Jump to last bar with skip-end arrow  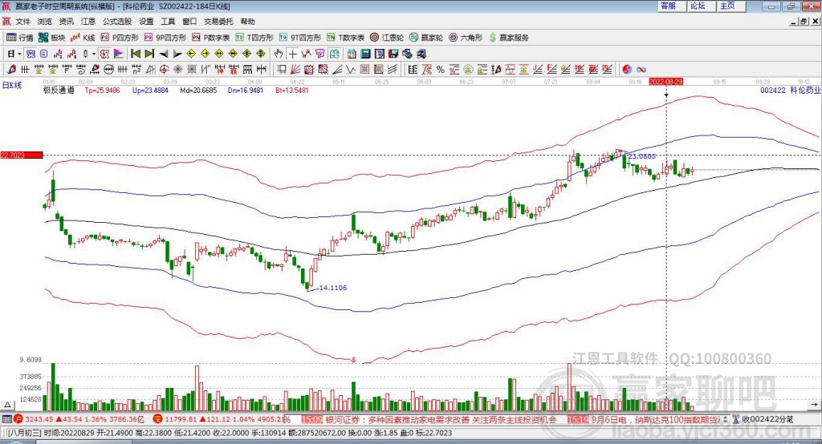(x=149, y=54)
